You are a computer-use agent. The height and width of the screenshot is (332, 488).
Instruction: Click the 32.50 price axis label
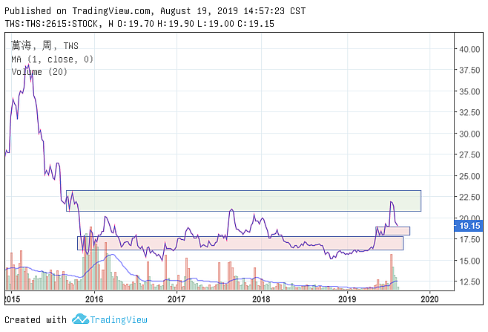[x=469, y=113]
